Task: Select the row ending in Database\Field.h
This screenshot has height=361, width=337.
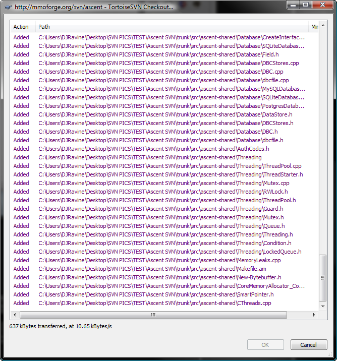Action: point(164,54)
